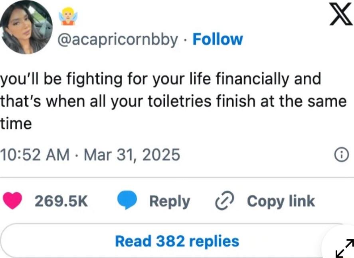The image size is (354, 258).
Task: Like the post via the heart icon
Action: (x=12, y=201)
